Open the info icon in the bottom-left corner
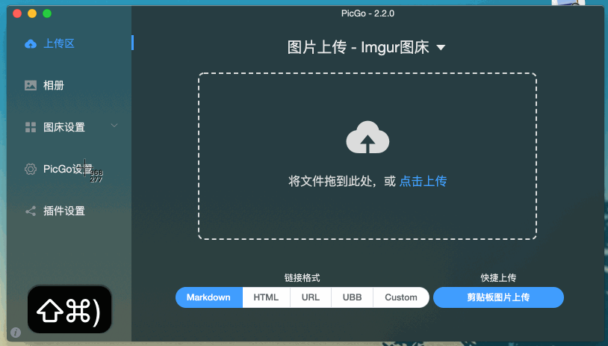 point(16,333)
